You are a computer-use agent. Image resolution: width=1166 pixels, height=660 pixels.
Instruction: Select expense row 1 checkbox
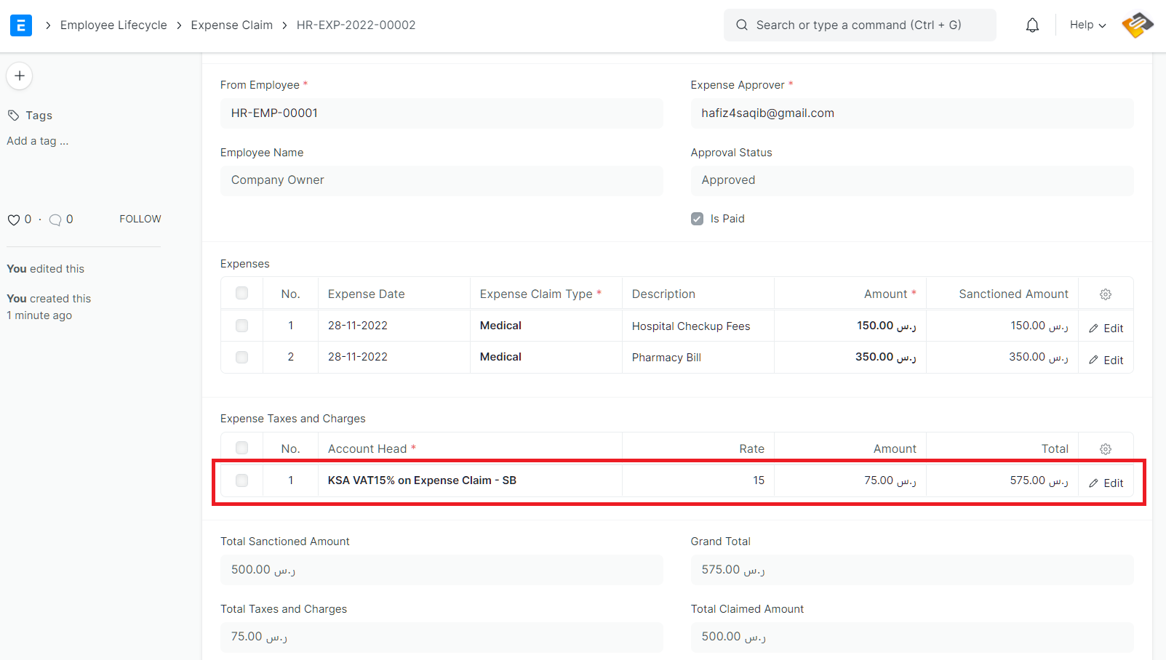tap(241, 326)
